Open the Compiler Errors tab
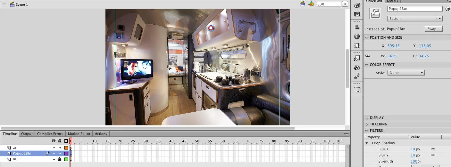This screenshot has height=167, width=451. pyautogui.click(x=50, y=134)
